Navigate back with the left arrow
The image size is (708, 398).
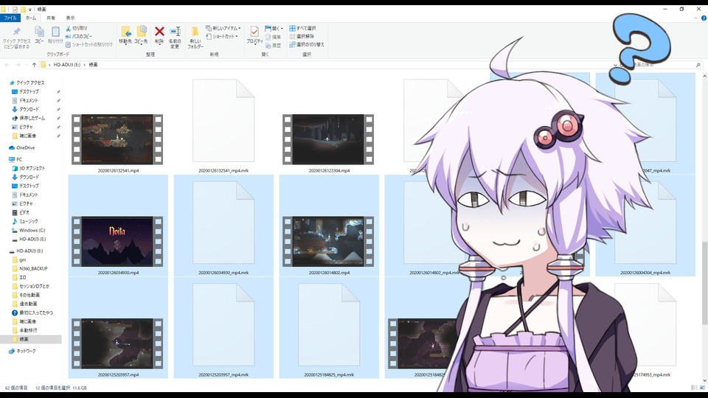point(7,65)
